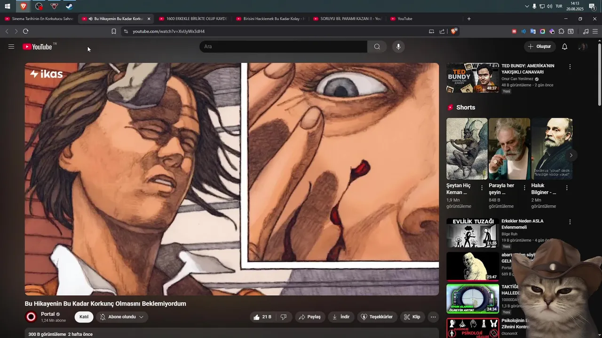Reload the page in the browser

pyautogui.click(x=25, y=31)
